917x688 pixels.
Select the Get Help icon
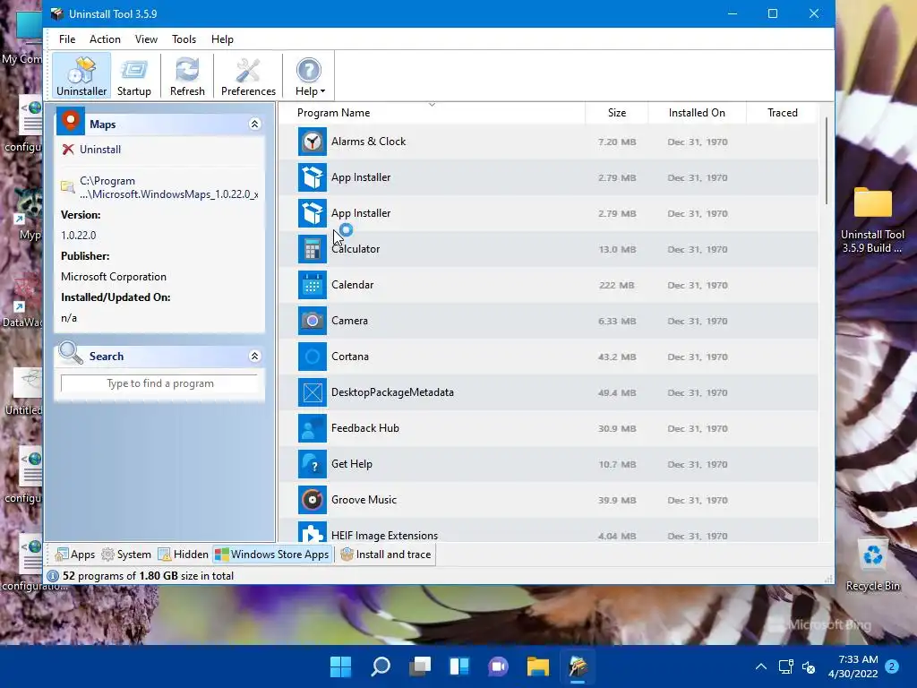[313, 464]
